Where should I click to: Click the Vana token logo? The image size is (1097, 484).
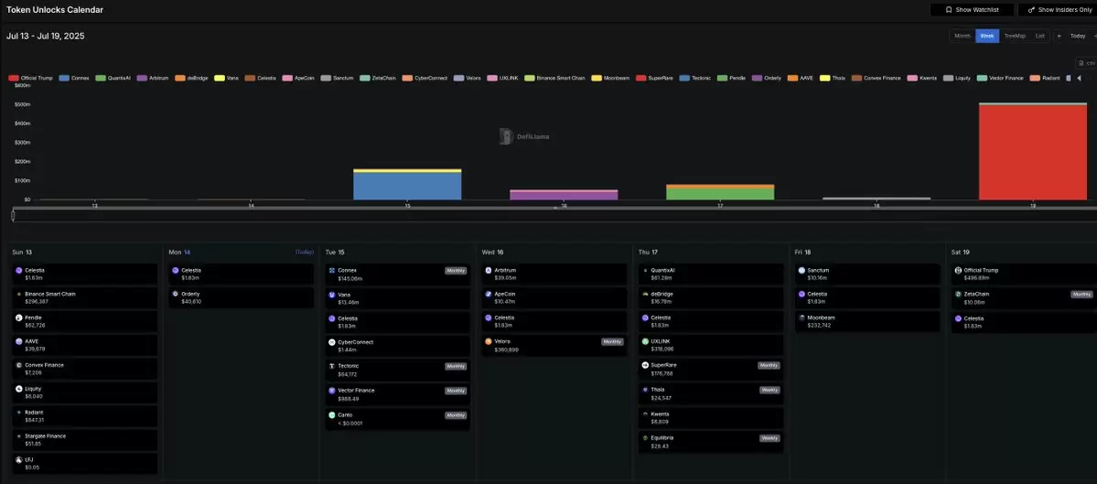pyautogui.click(x=332, y=295)
